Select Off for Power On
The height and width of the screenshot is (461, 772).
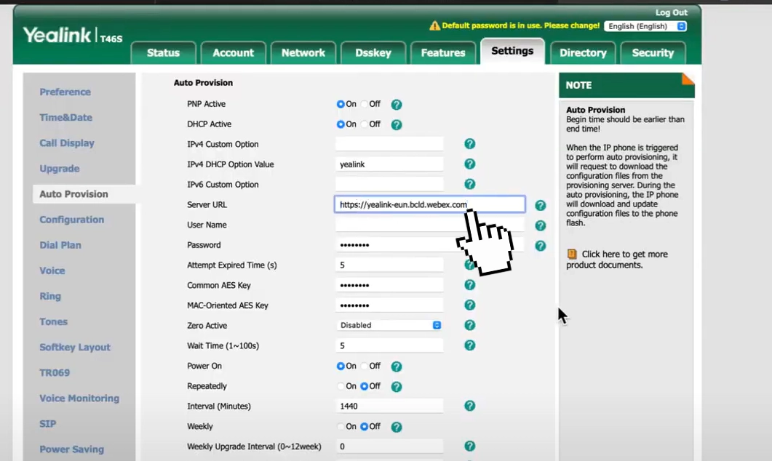point(365,366)
